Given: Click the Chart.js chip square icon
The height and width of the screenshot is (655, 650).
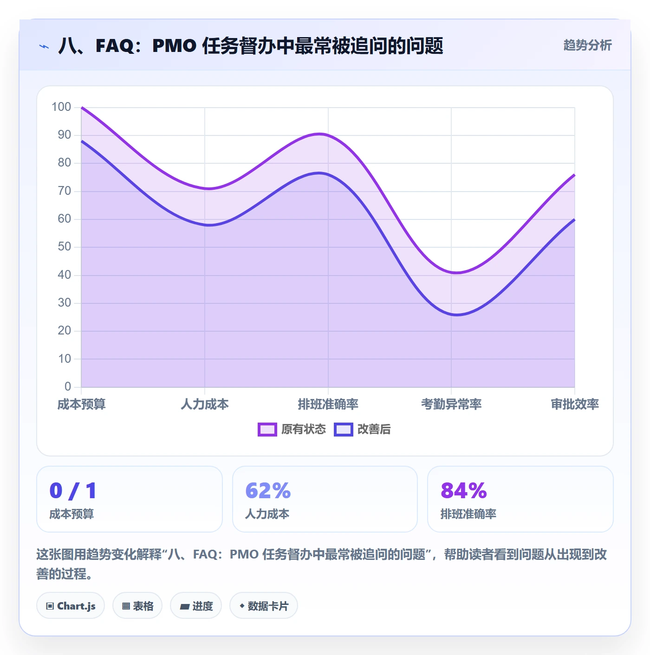Looking at the screenshot, I should [50, 606].
